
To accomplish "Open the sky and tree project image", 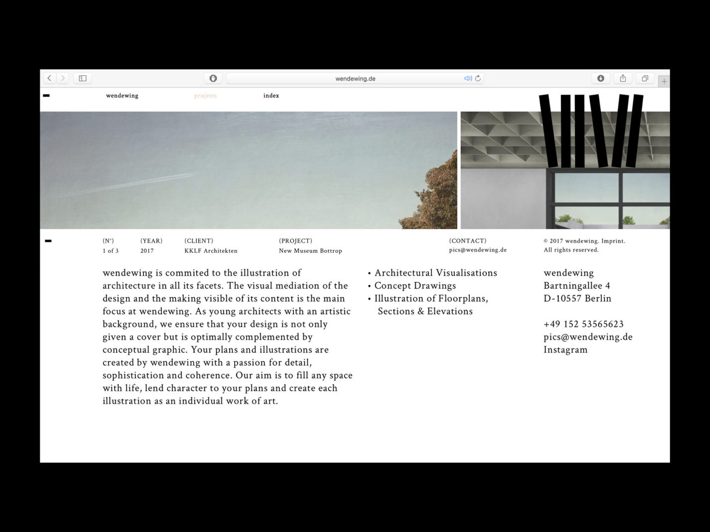I will pyautogui.click(x=248, y=170).
